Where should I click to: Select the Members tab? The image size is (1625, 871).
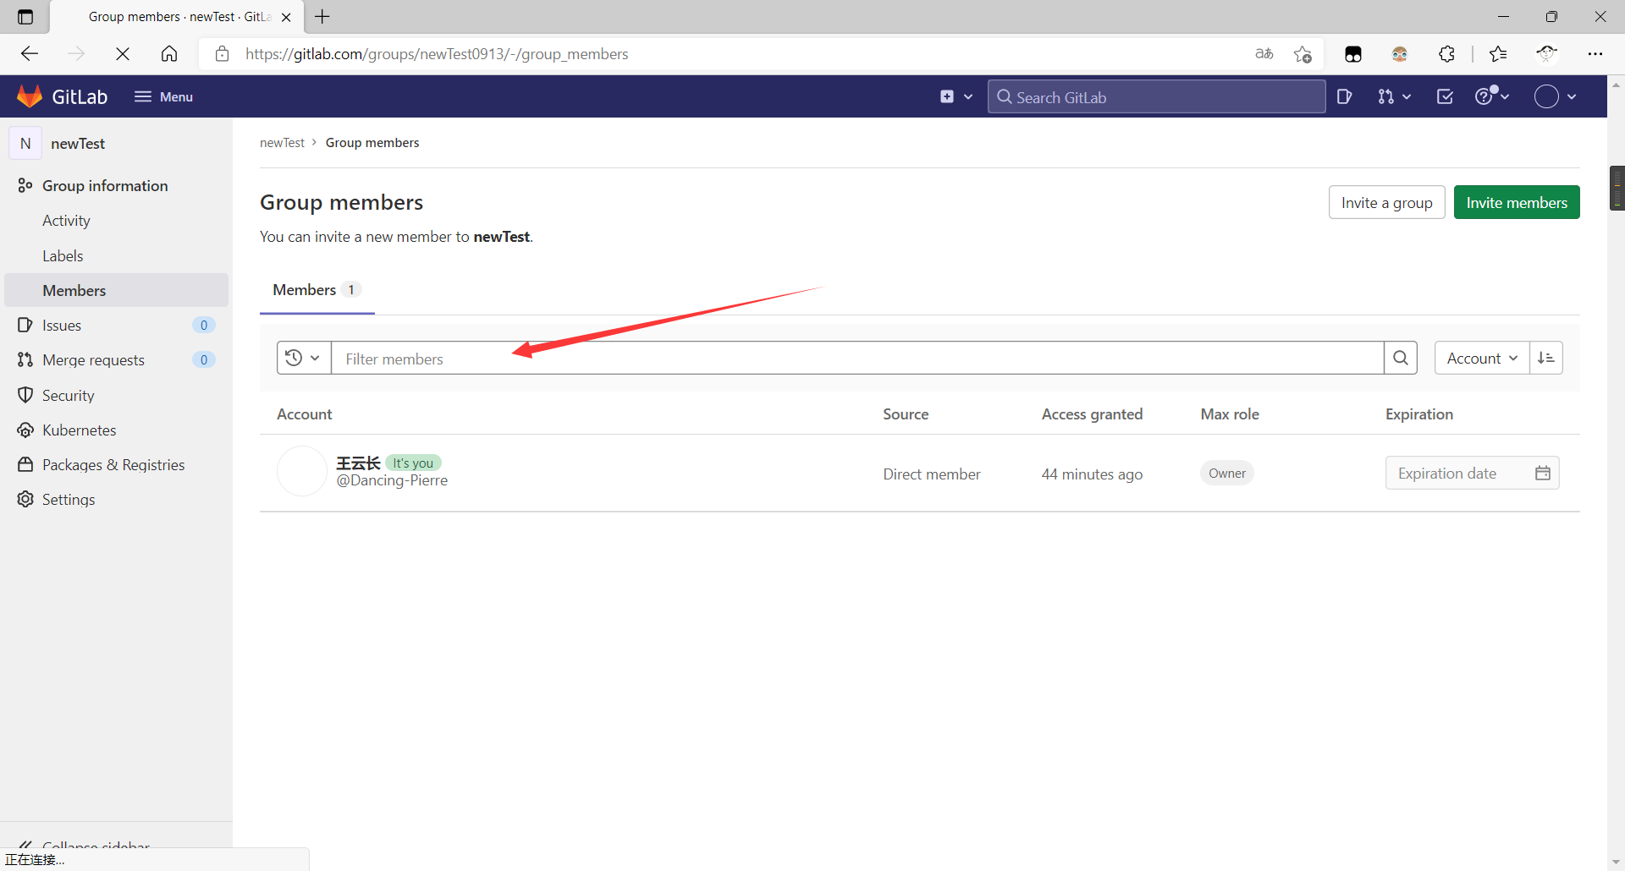tap(317, 290)
